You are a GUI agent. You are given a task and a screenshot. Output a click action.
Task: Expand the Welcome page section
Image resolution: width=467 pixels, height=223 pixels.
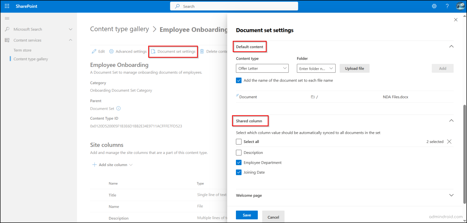[x=451, y=195]
